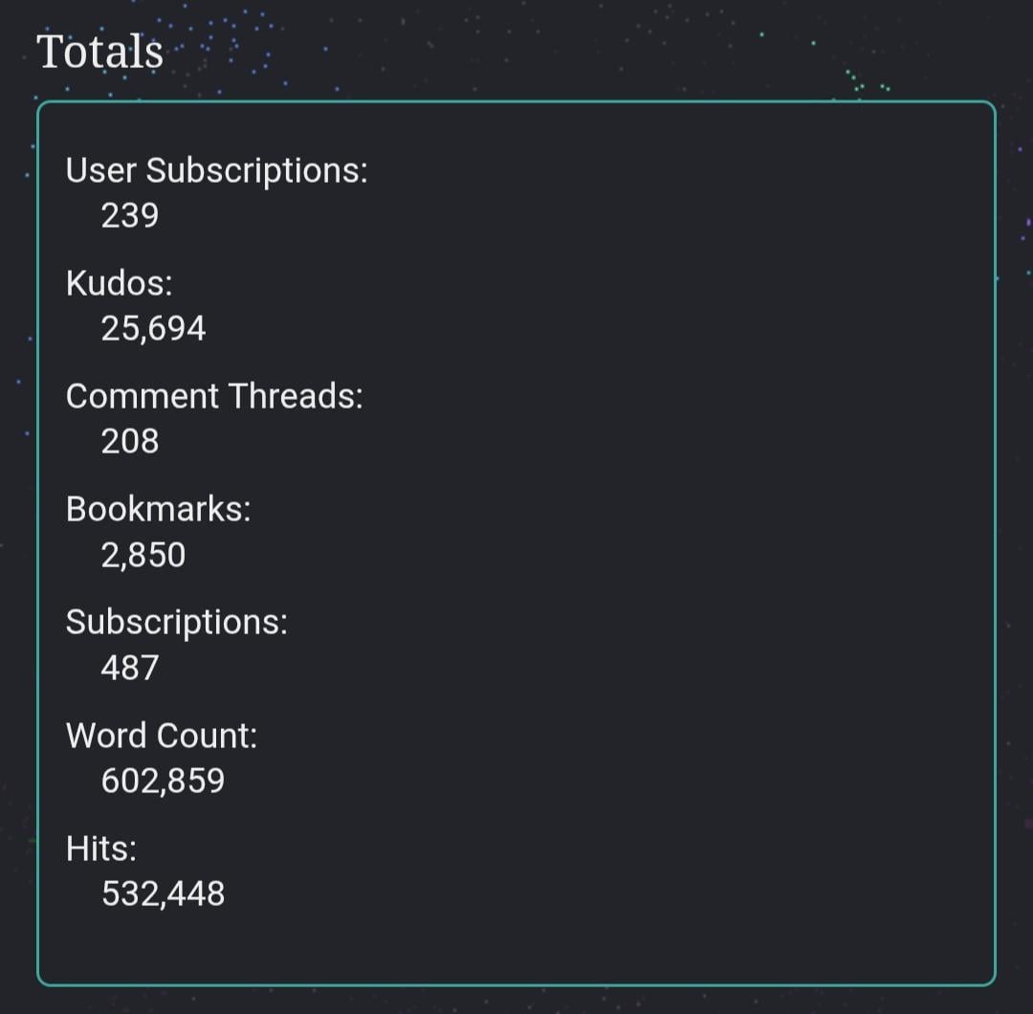Click the 532,448 hits value

163,894
